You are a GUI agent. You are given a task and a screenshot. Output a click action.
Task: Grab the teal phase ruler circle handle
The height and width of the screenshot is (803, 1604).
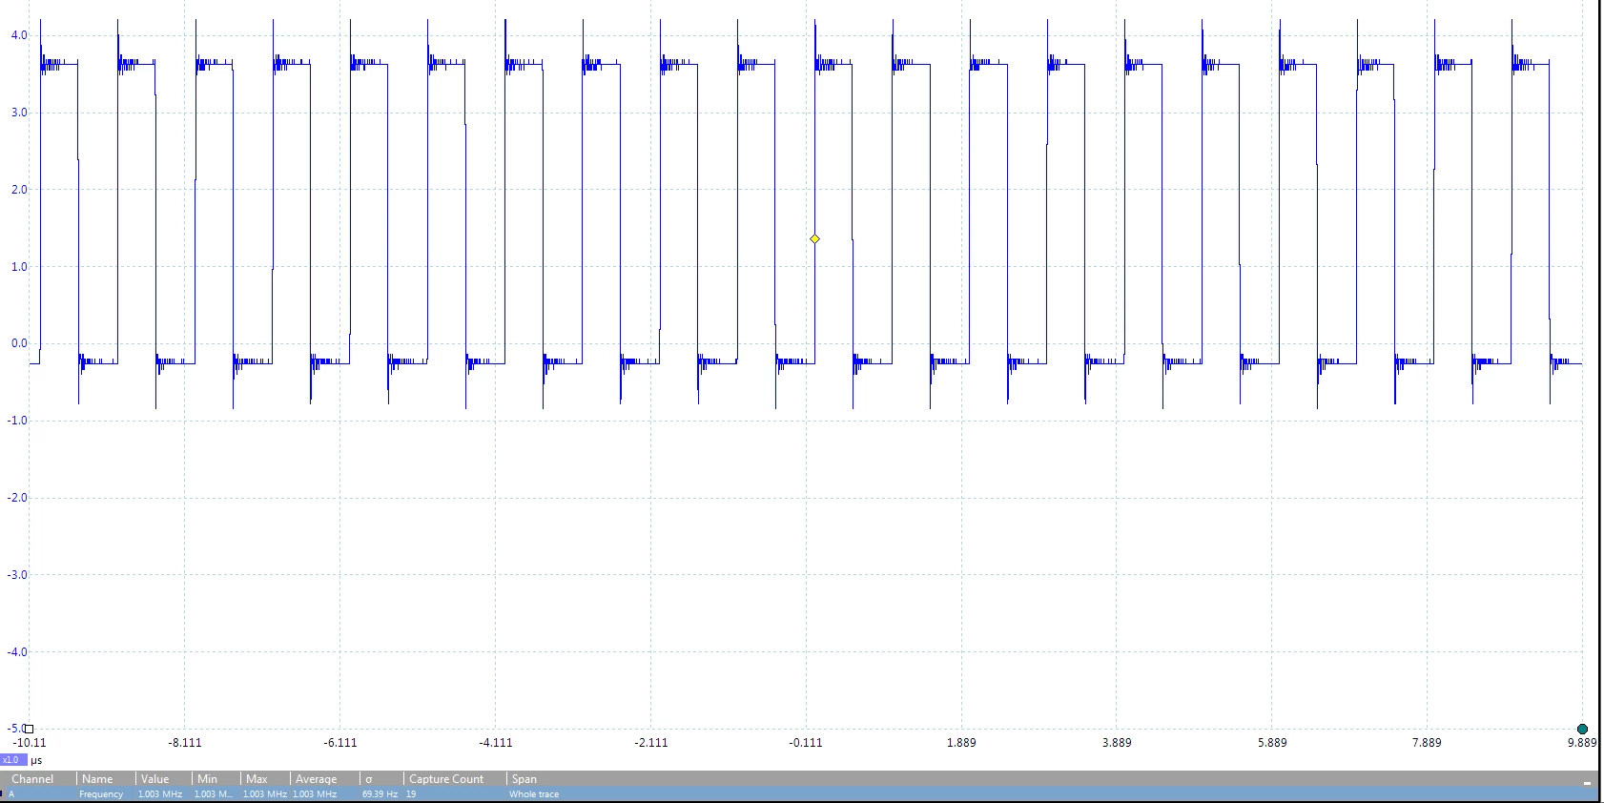(x=1582, y=729)
